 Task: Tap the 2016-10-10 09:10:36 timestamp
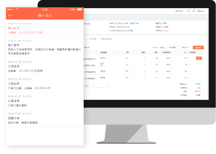click(x=20, y=23)
